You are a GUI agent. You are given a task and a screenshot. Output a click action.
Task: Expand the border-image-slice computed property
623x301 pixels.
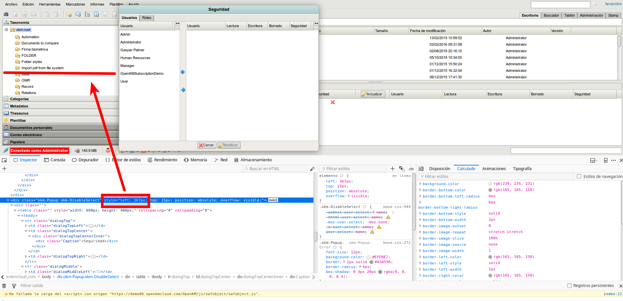pyautogui.click(x=420, y=238)
